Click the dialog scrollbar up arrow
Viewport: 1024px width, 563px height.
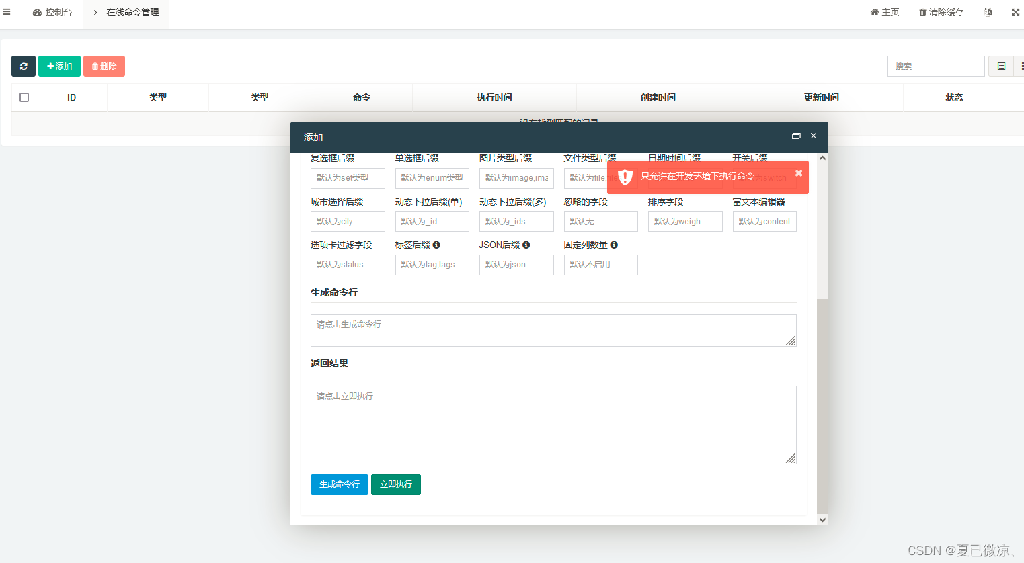tap(822, 159)
